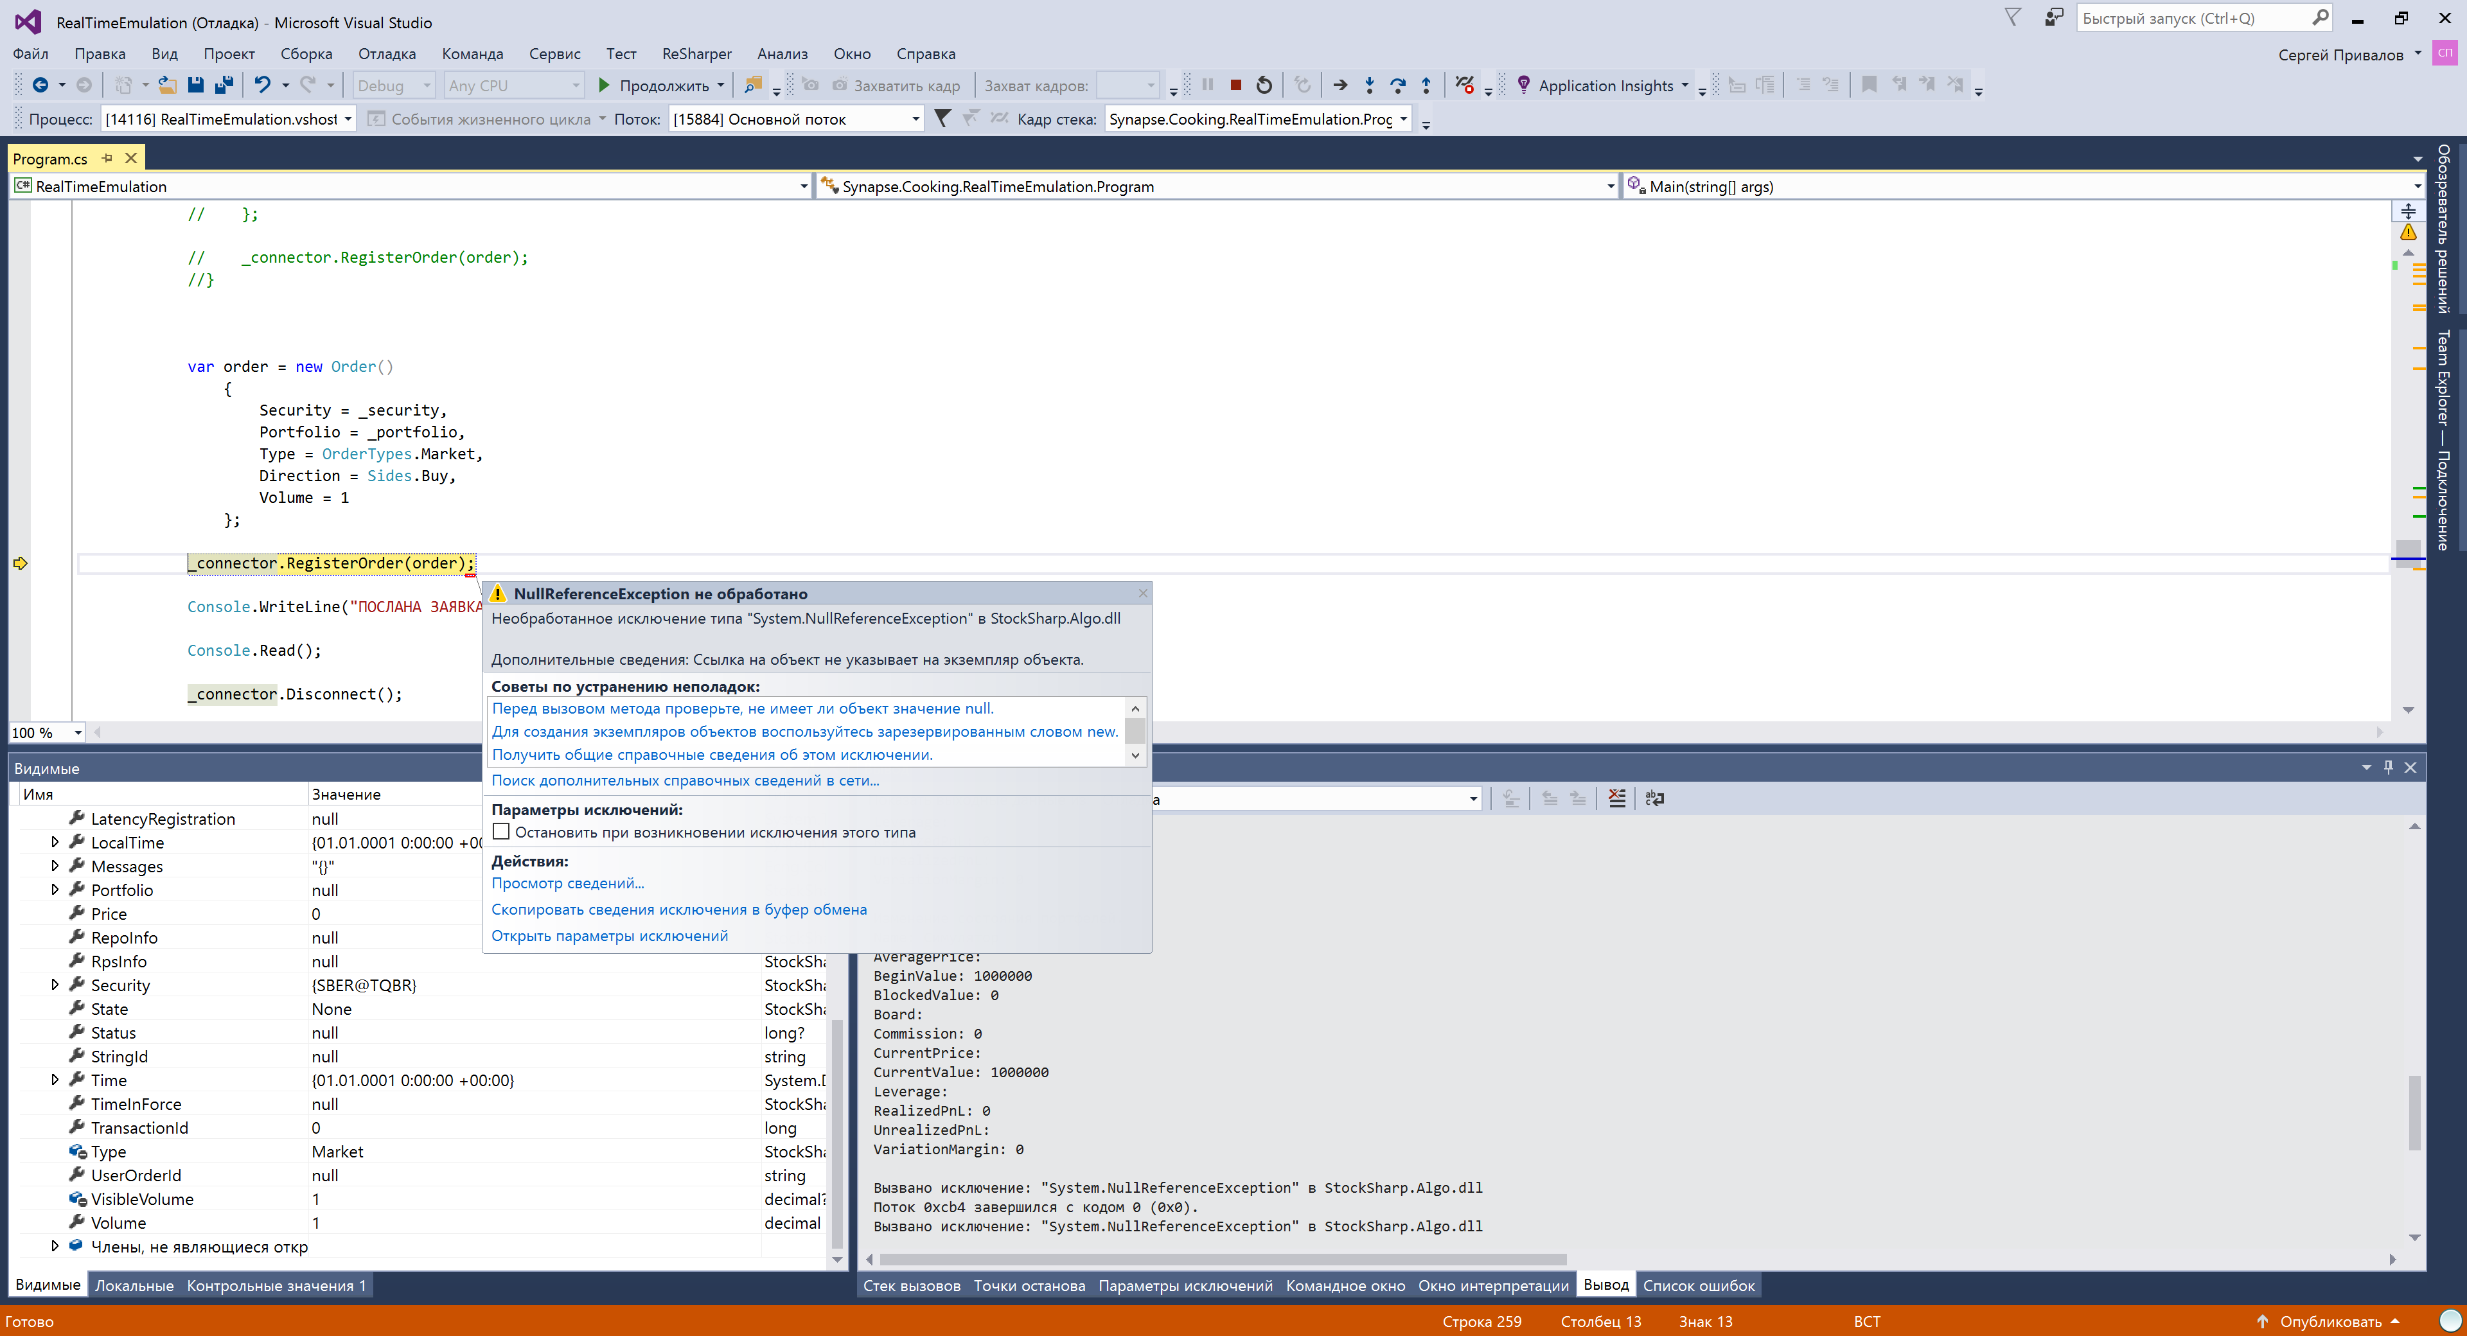Click Show Next Statement arrow

[x=1341, y=85]
